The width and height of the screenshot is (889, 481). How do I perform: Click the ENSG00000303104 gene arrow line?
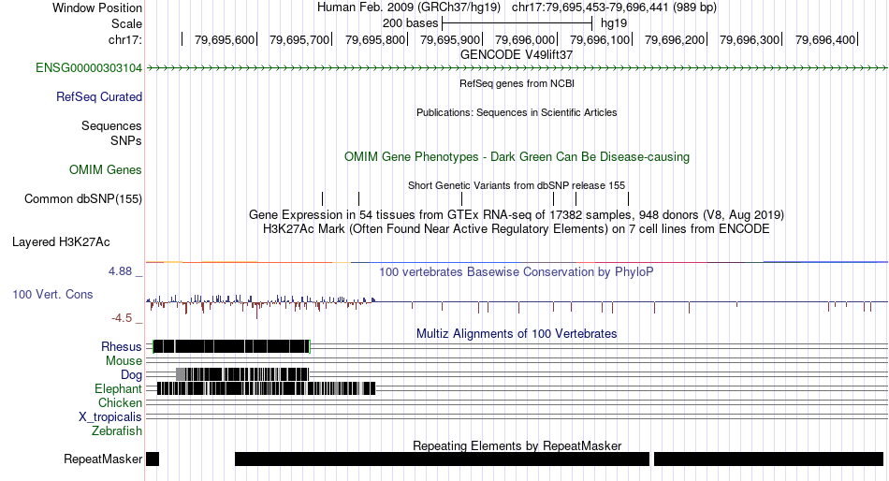517,68
